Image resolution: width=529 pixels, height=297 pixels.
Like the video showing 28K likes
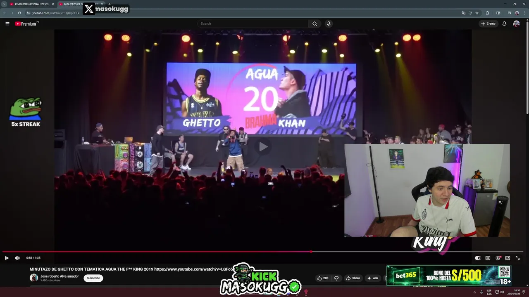tap(323, 278)
